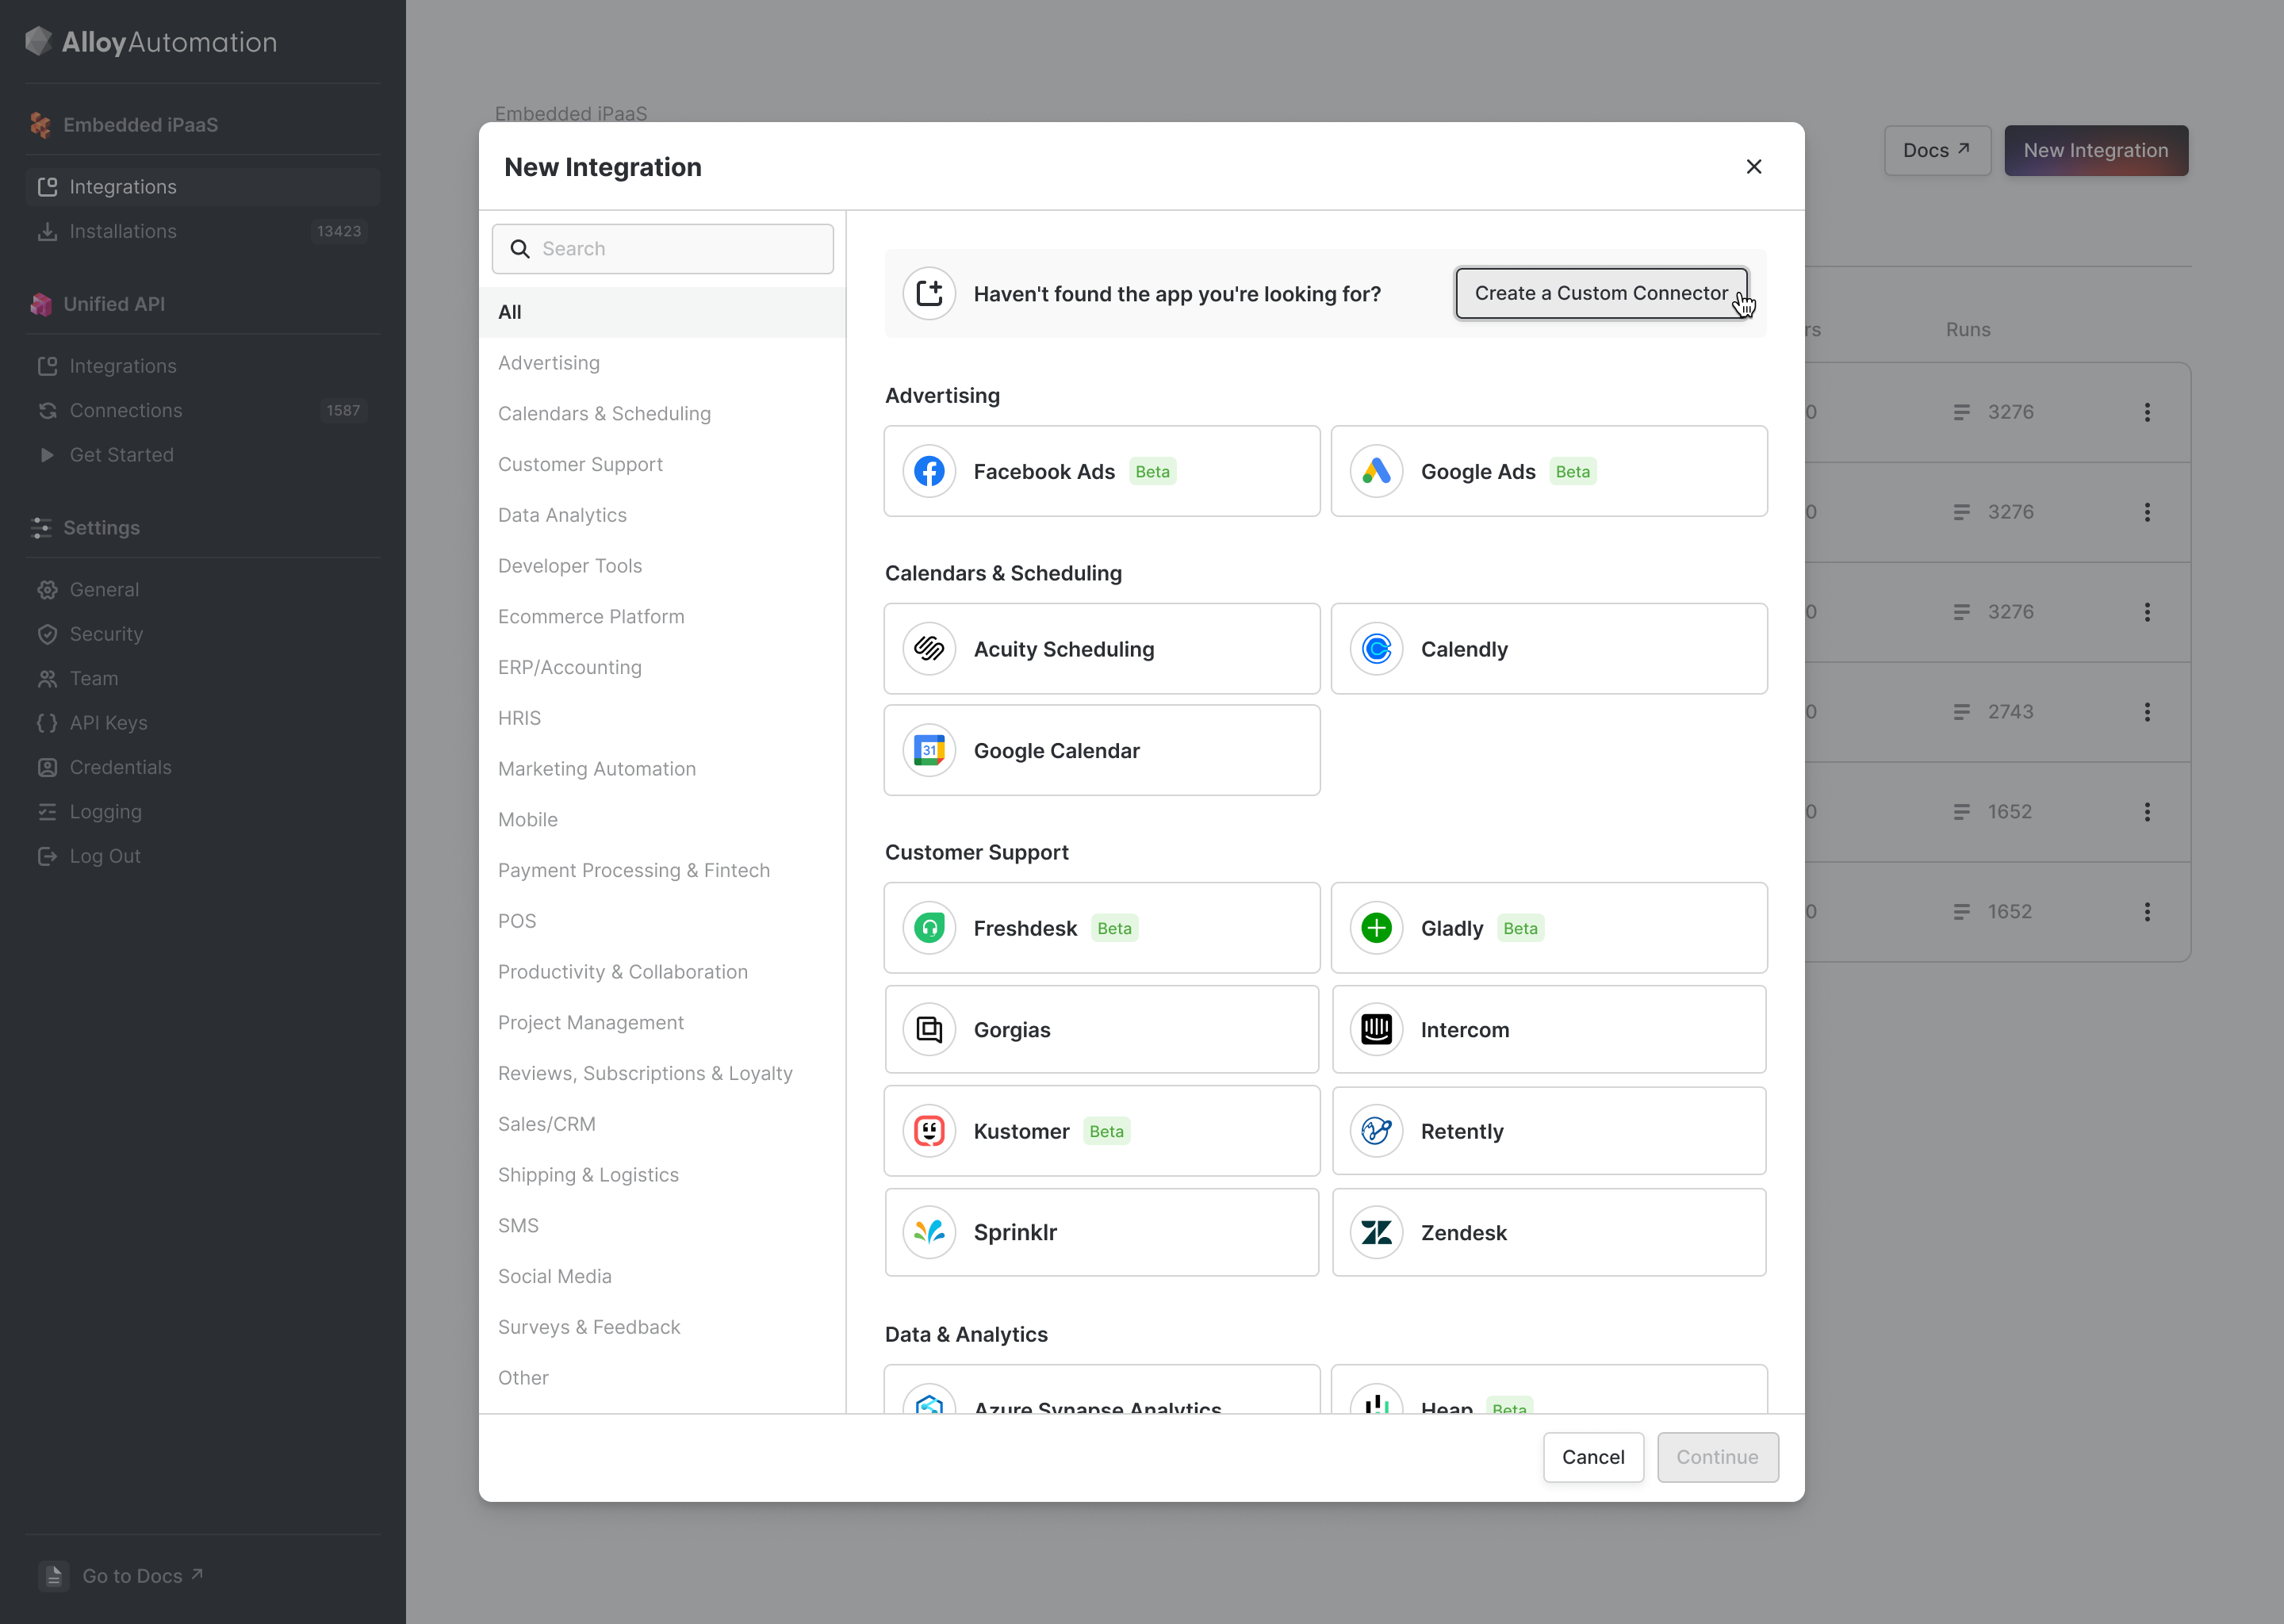The width and height of the screenshot is (2284, 1624).
Task: Open Connections in Unified API sidebar
Action: (x=203, y=410)
